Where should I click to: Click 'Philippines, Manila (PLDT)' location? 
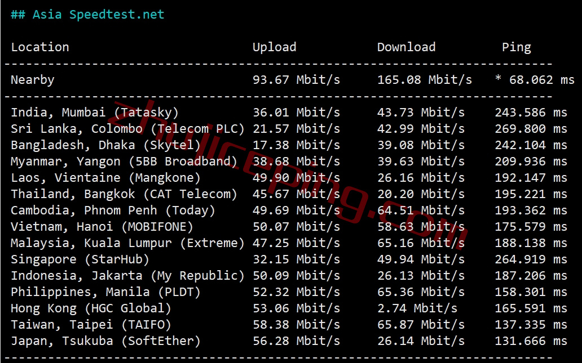click(106, 292)
